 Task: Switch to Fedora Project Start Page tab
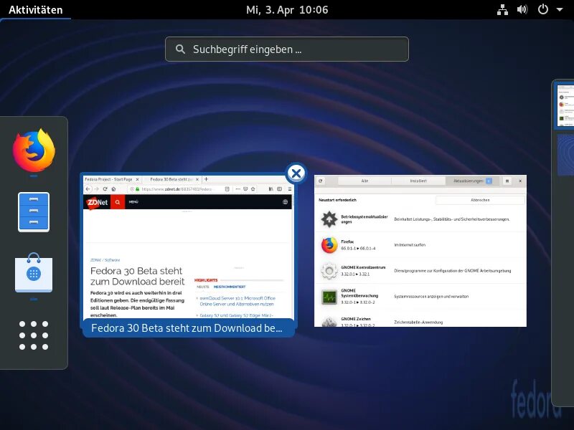108,180
